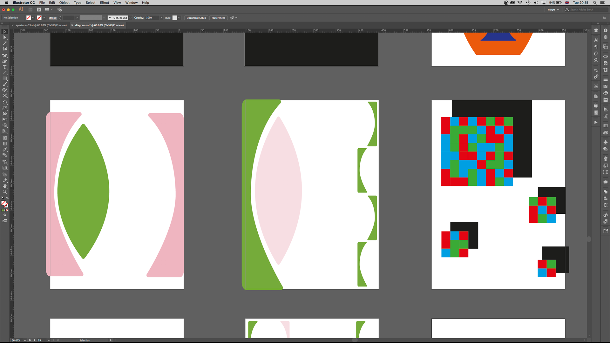The height and width of the screenshot is (343, 610).
Task: Switch to the Hand tool
Action: coord(5,186)
